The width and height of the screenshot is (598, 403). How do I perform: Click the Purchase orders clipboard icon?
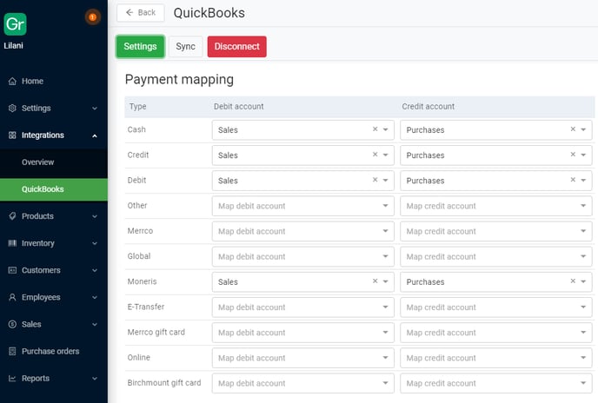click(12, 352)
